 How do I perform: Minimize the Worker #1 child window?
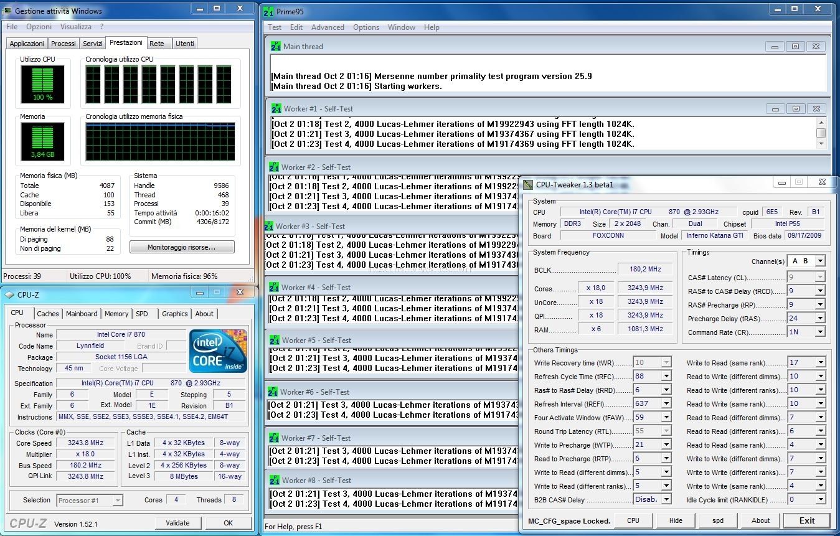[775, 108]
